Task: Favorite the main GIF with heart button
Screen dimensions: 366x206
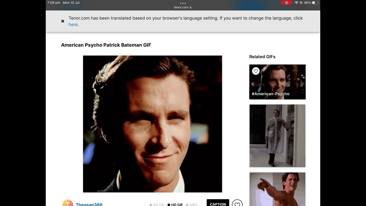Action: pos(237,203)
